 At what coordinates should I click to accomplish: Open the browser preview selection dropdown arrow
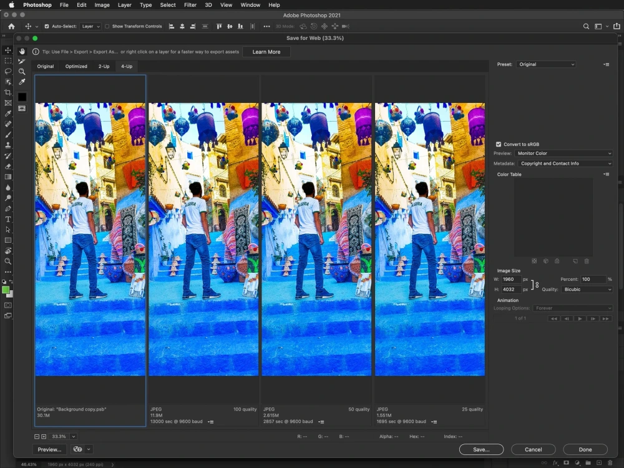tap(89, 449)
